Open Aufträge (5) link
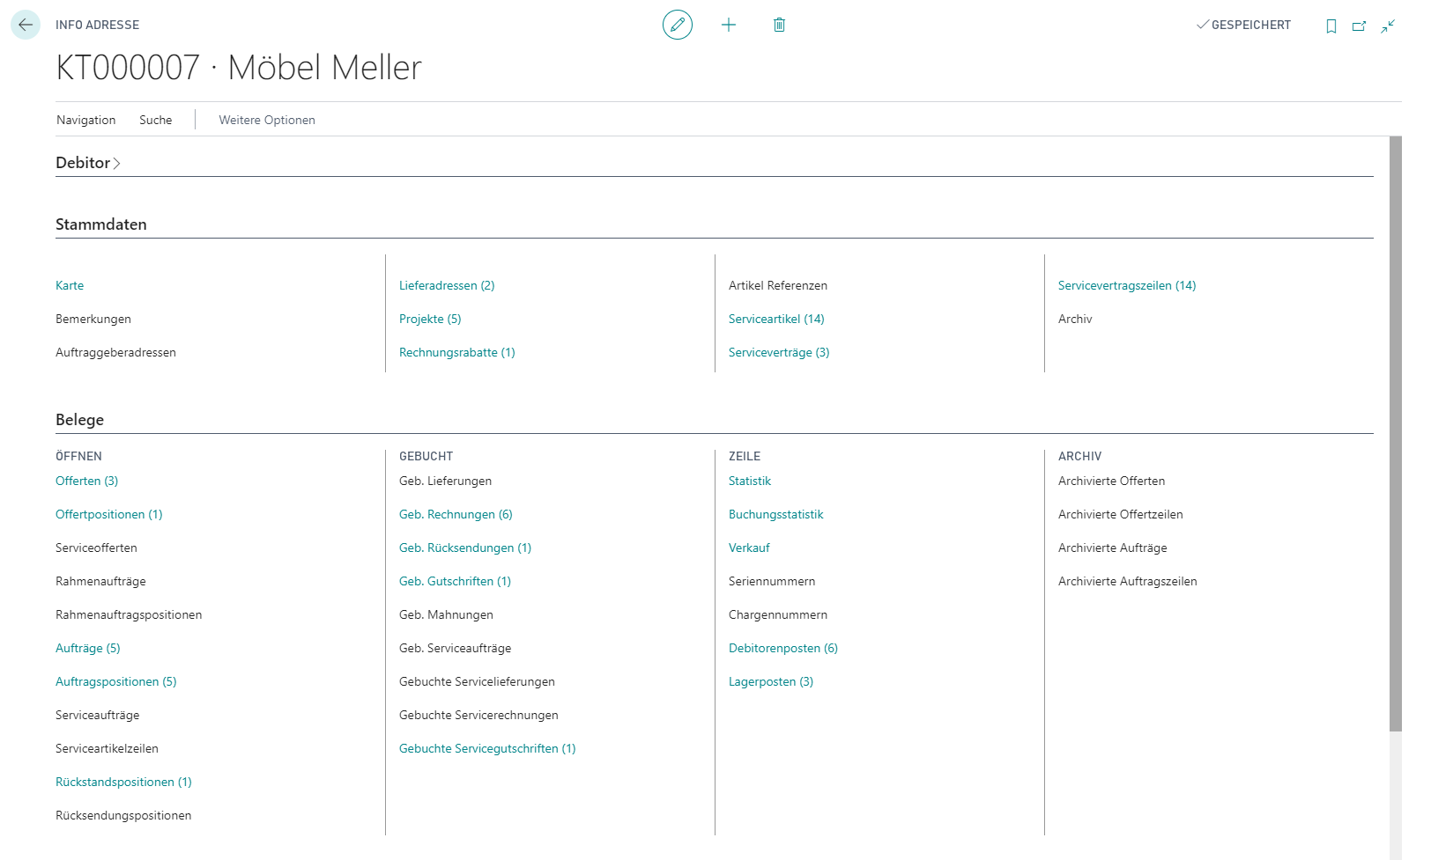 pyautogui.click(x=88, y=648)
